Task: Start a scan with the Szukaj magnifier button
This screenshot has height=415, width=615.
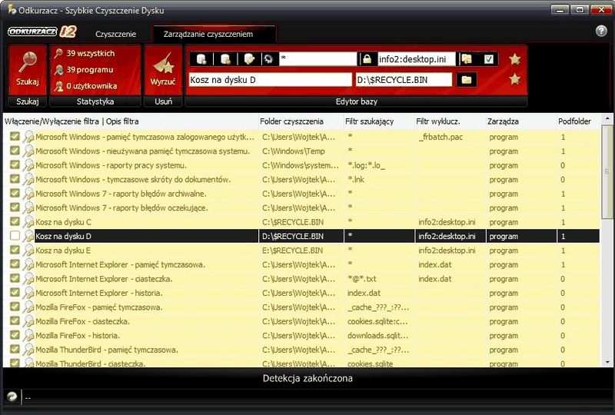Action: click(x=27, y=70)
